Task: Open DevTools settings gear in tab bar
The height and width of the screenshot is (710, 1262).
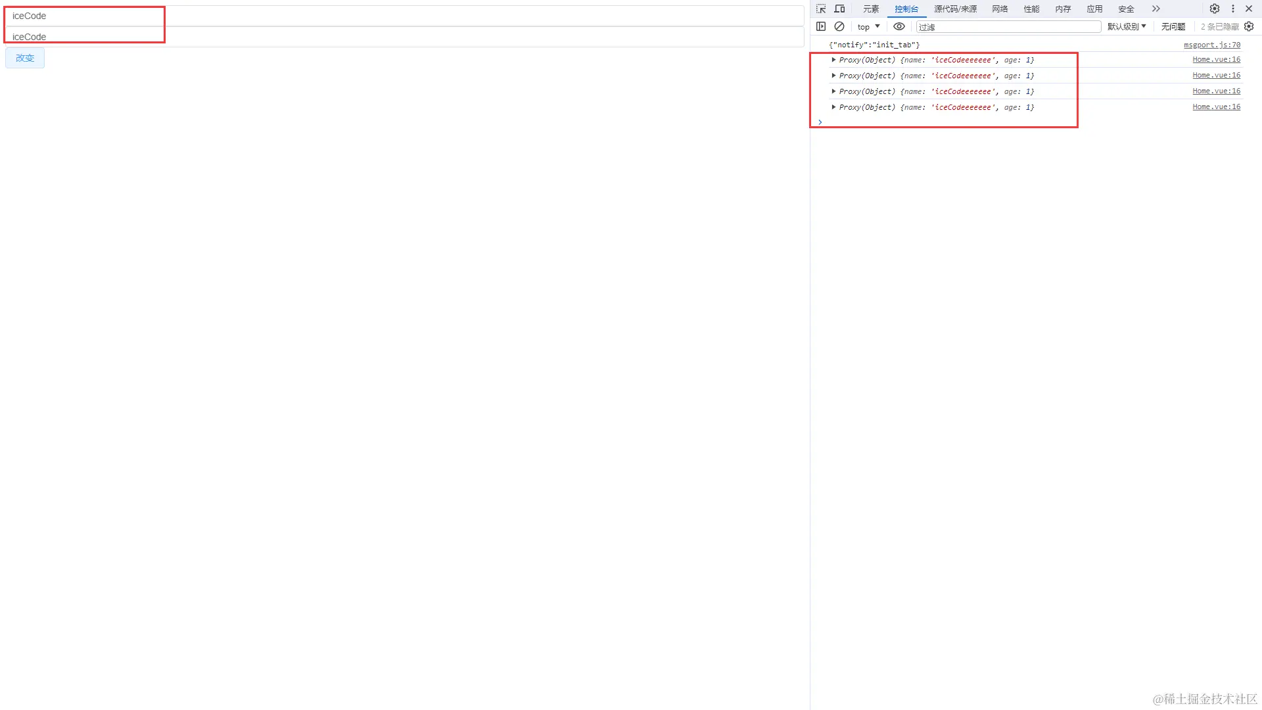Action: (x=1215, y=9)
